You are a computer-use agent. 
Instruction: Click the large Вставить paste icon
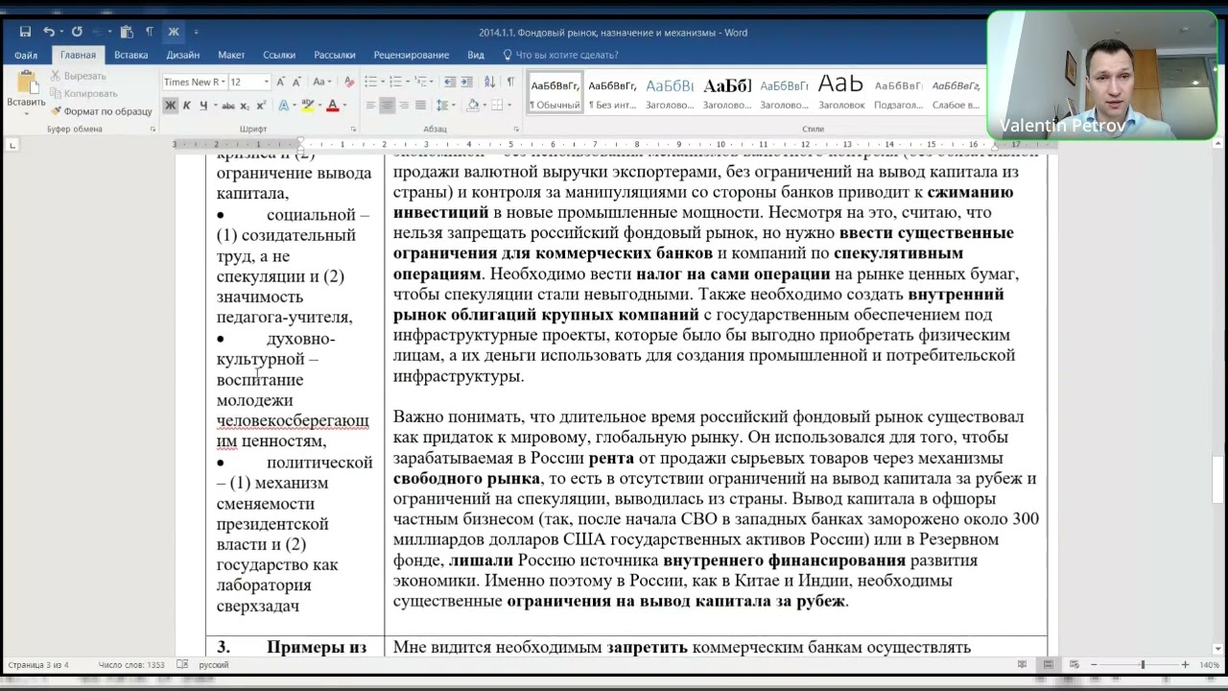(26, 82)
